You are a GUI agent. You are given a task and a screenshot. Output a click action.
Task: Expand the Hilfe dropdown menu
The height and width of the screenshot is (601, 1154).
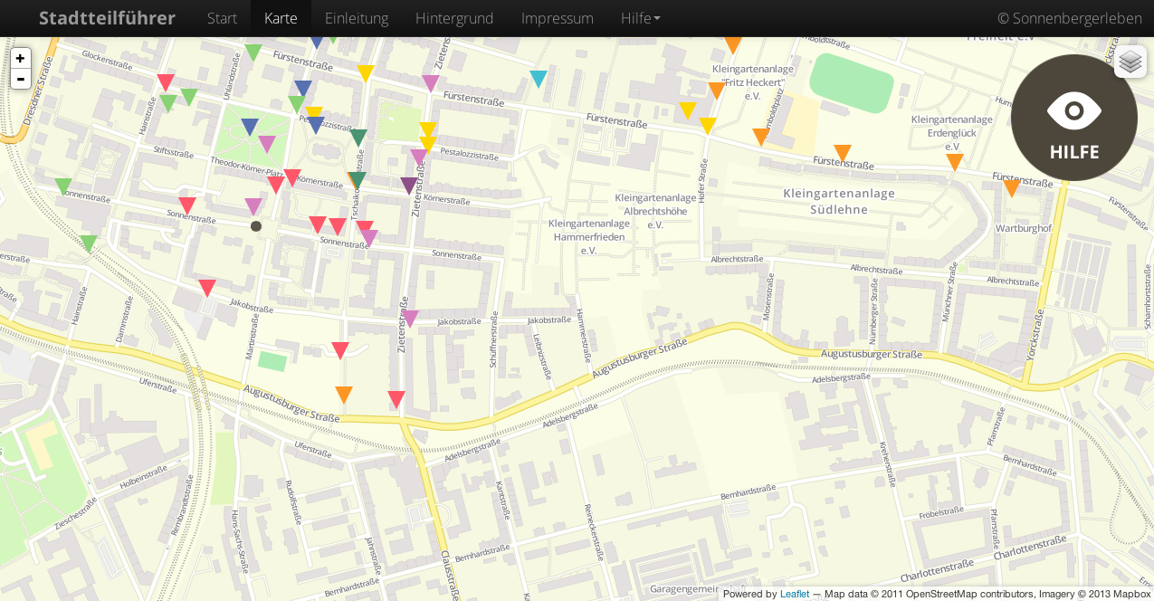click(x=640, y=18)
